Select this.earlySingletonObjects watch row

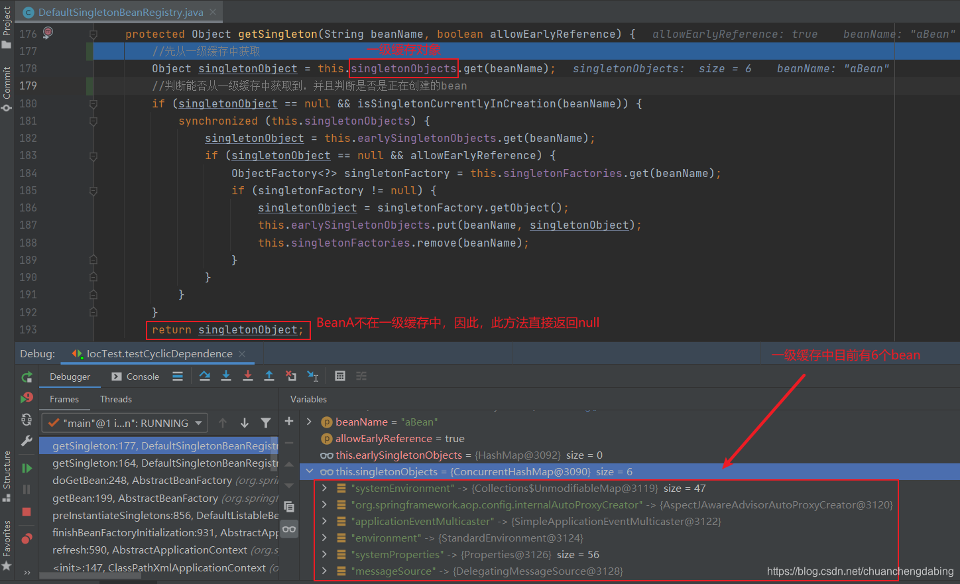(630, 455)
